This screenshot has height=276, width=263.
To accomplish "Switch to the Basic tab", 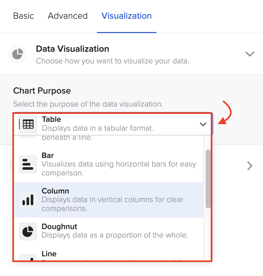I will point(23,16).
